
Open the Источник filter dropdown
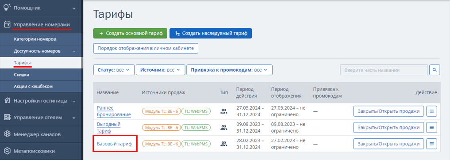[x=160, y=70]
